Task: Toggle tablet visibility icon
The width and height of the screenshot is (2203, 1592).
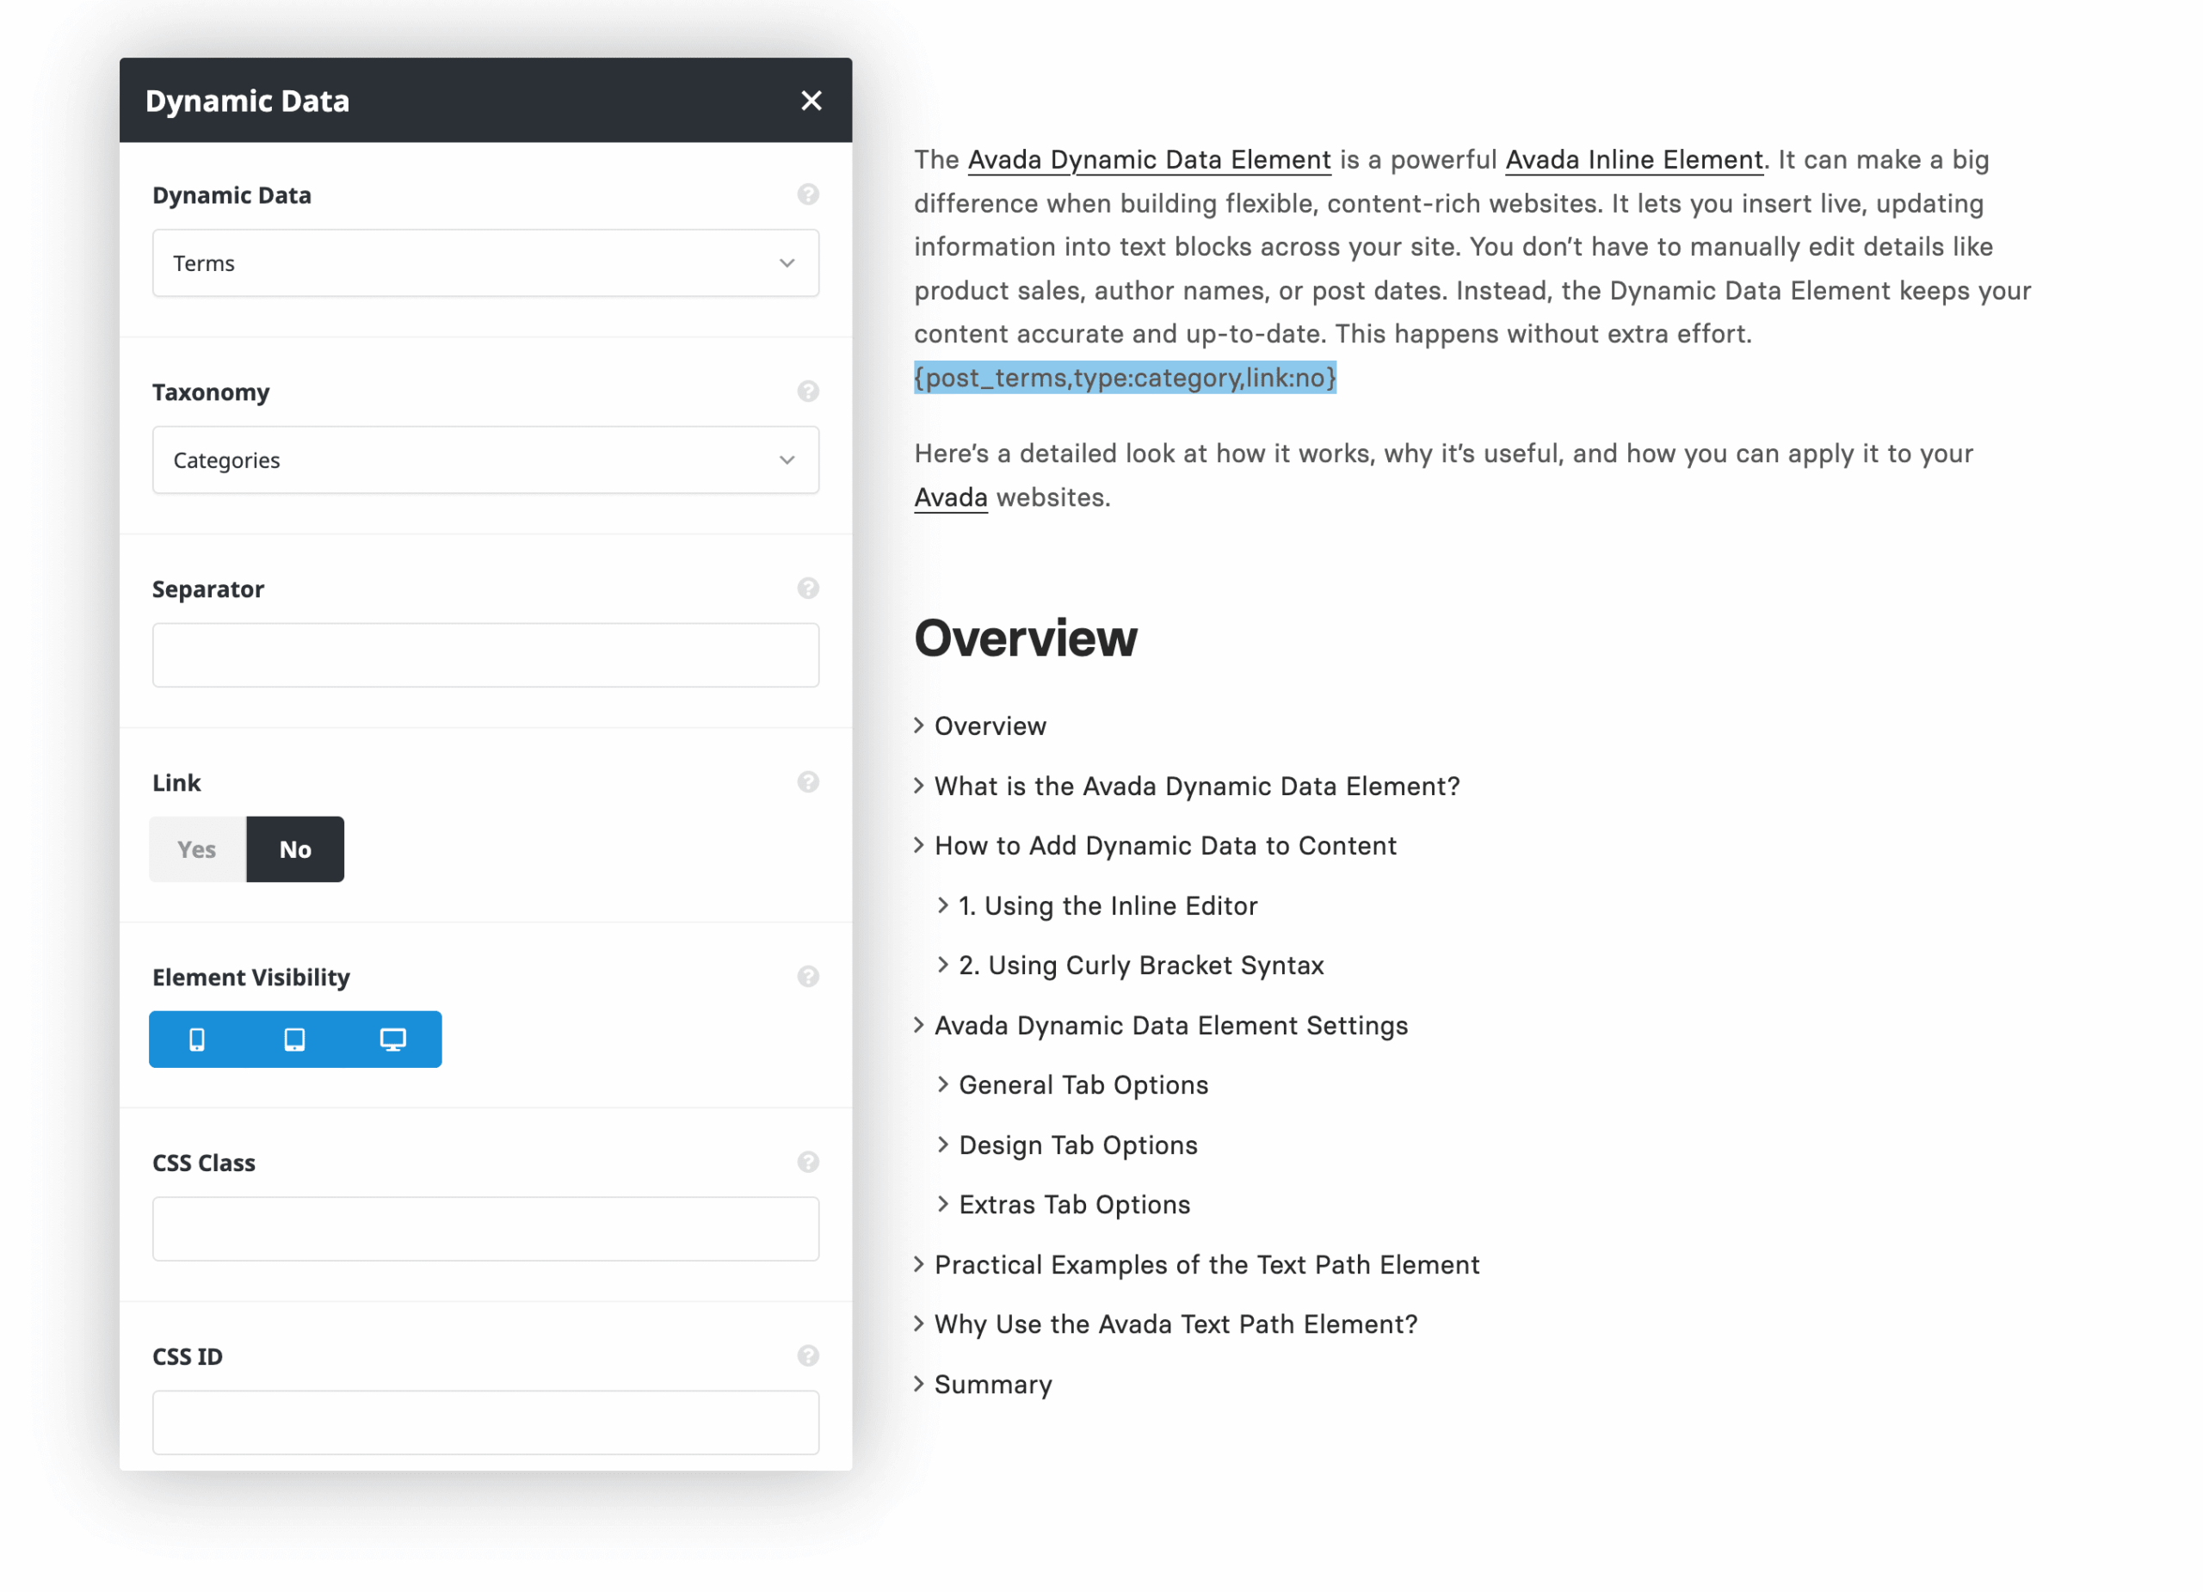Action: tap(294, 1040)
